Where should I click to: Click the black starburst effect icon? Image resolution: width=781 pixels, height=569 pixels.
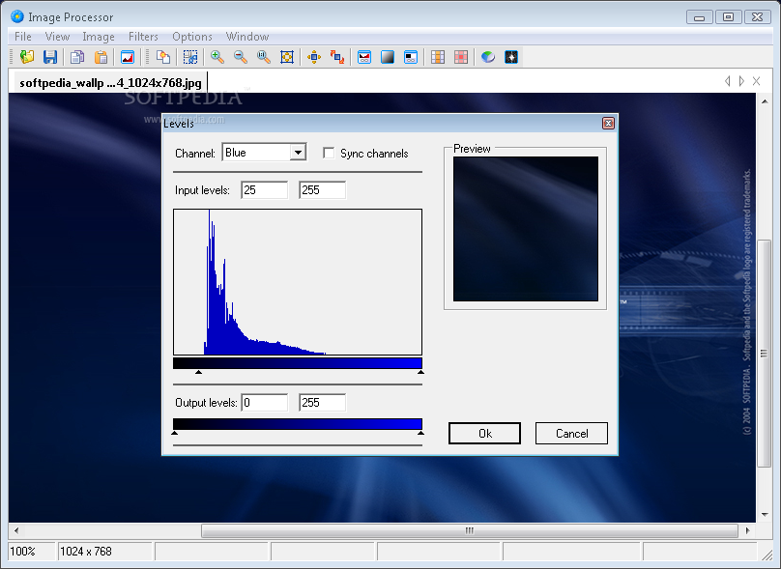click(511, 57)
